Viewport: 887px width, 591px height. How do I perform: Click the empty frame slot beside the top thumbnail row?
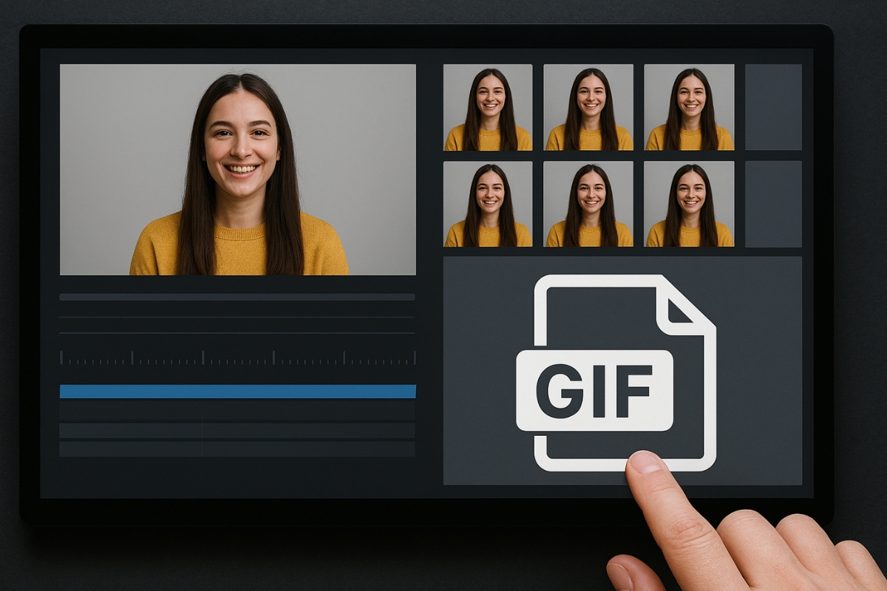click(x=773, y=106)
